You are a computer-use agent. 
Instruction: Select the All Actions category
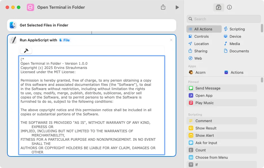point(204,29)
